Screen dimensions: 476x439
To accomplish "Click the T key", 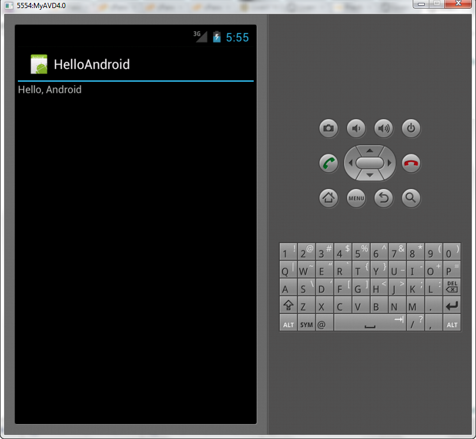I will coord(361,269).
